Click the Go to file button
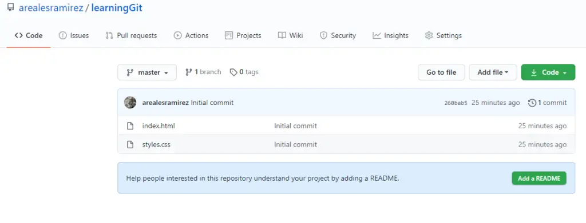 441,72
